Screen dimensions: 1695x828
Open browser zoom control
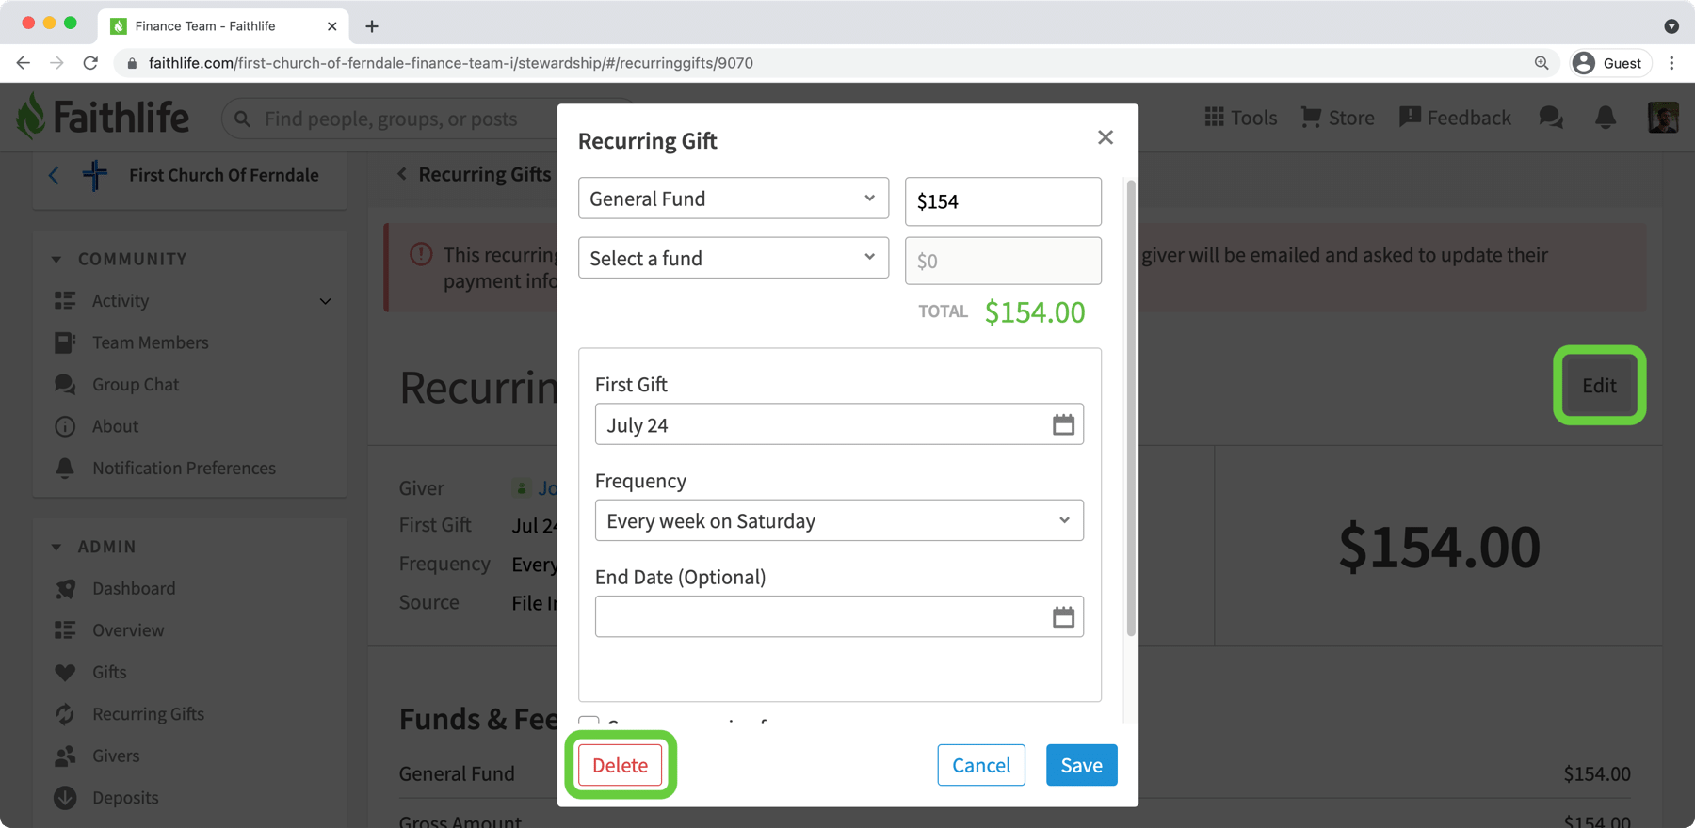click(x=1542, y=63)
